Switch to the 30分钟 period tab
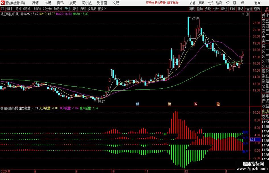 tap(47, 9)
